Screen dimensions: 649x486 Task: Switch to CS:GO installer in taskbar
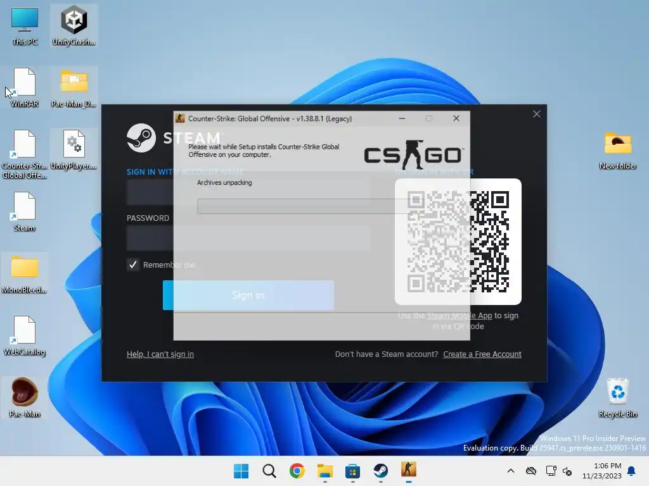(409, 470)
